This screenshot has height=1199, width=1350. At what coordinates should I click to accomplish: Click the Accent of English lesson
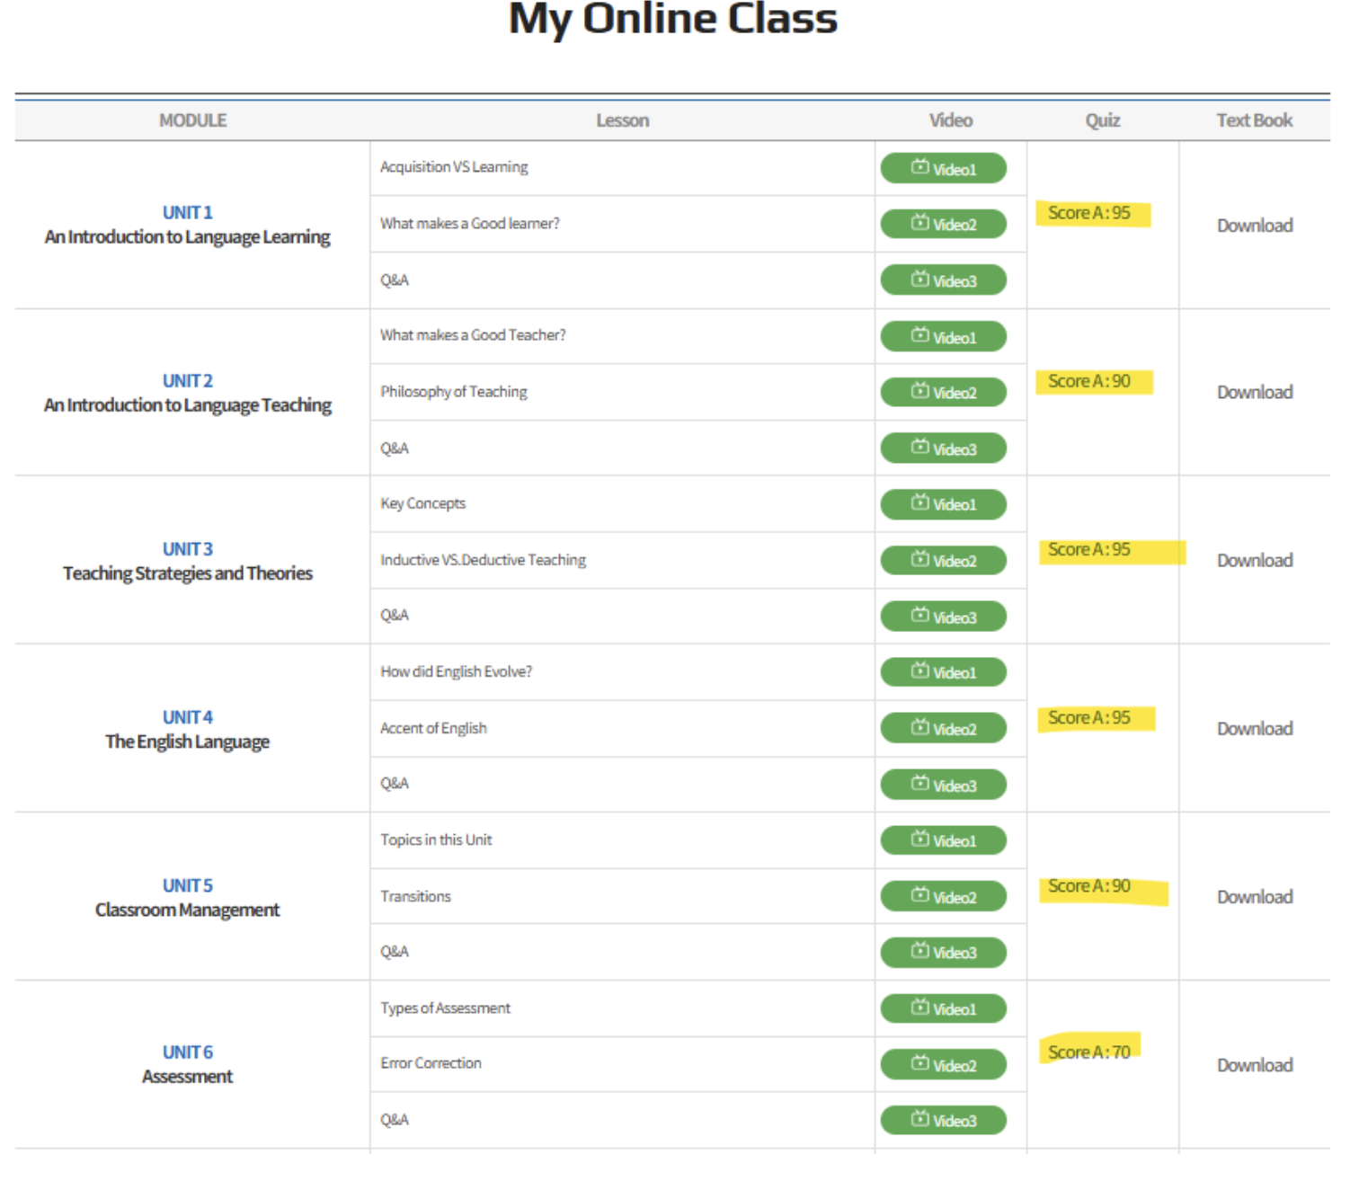click(x=433, y=728)
